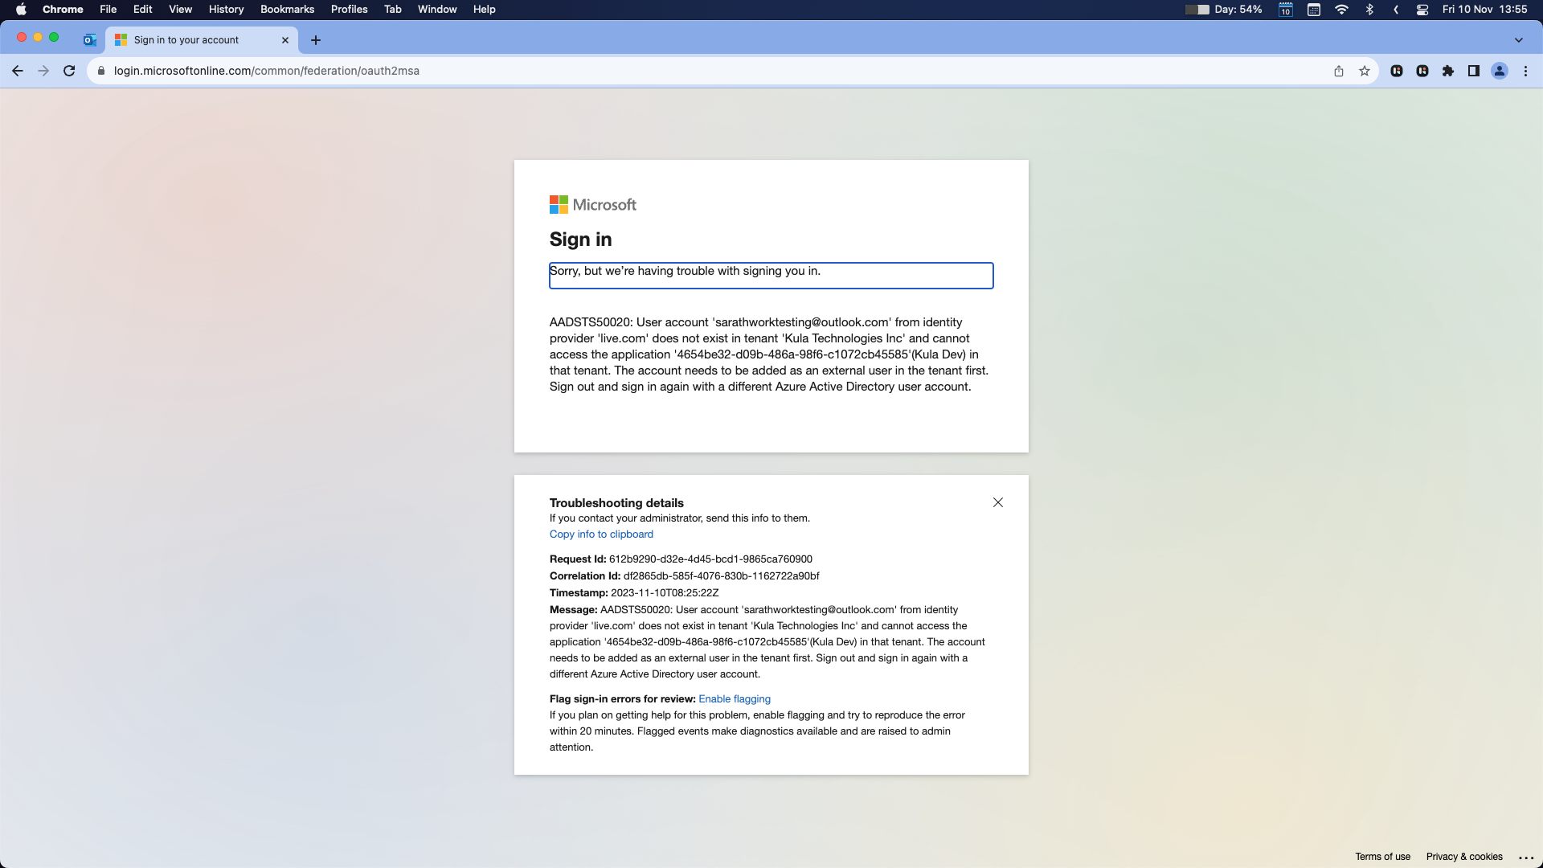Close the Troubleshooting details panel
This screenshot has height=868, width=1543.
click(998, 502)
